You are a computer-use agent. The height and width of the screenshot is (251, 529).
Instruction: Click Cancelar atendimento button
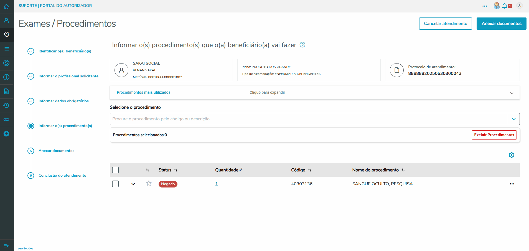click(445, 24)
